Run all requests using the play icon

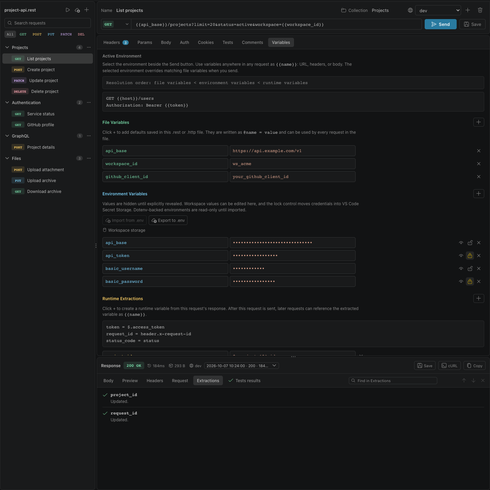pos(68,10)
